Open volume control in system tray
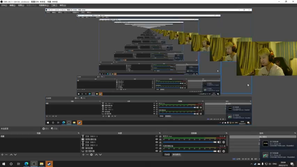The image size is (297, 167). pos(270,164)
